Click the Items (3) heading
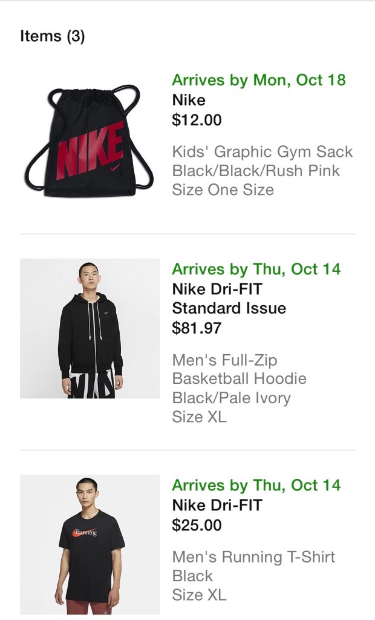Image resolution: width=375 pixels, height=620 pixels. (x=53, y=36)
